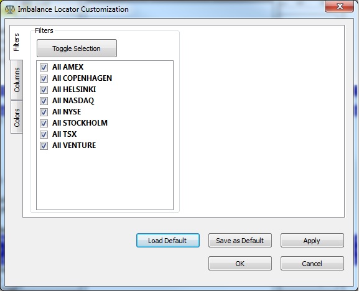
Task: Select the Filters tab
Action: click(16, 42)
